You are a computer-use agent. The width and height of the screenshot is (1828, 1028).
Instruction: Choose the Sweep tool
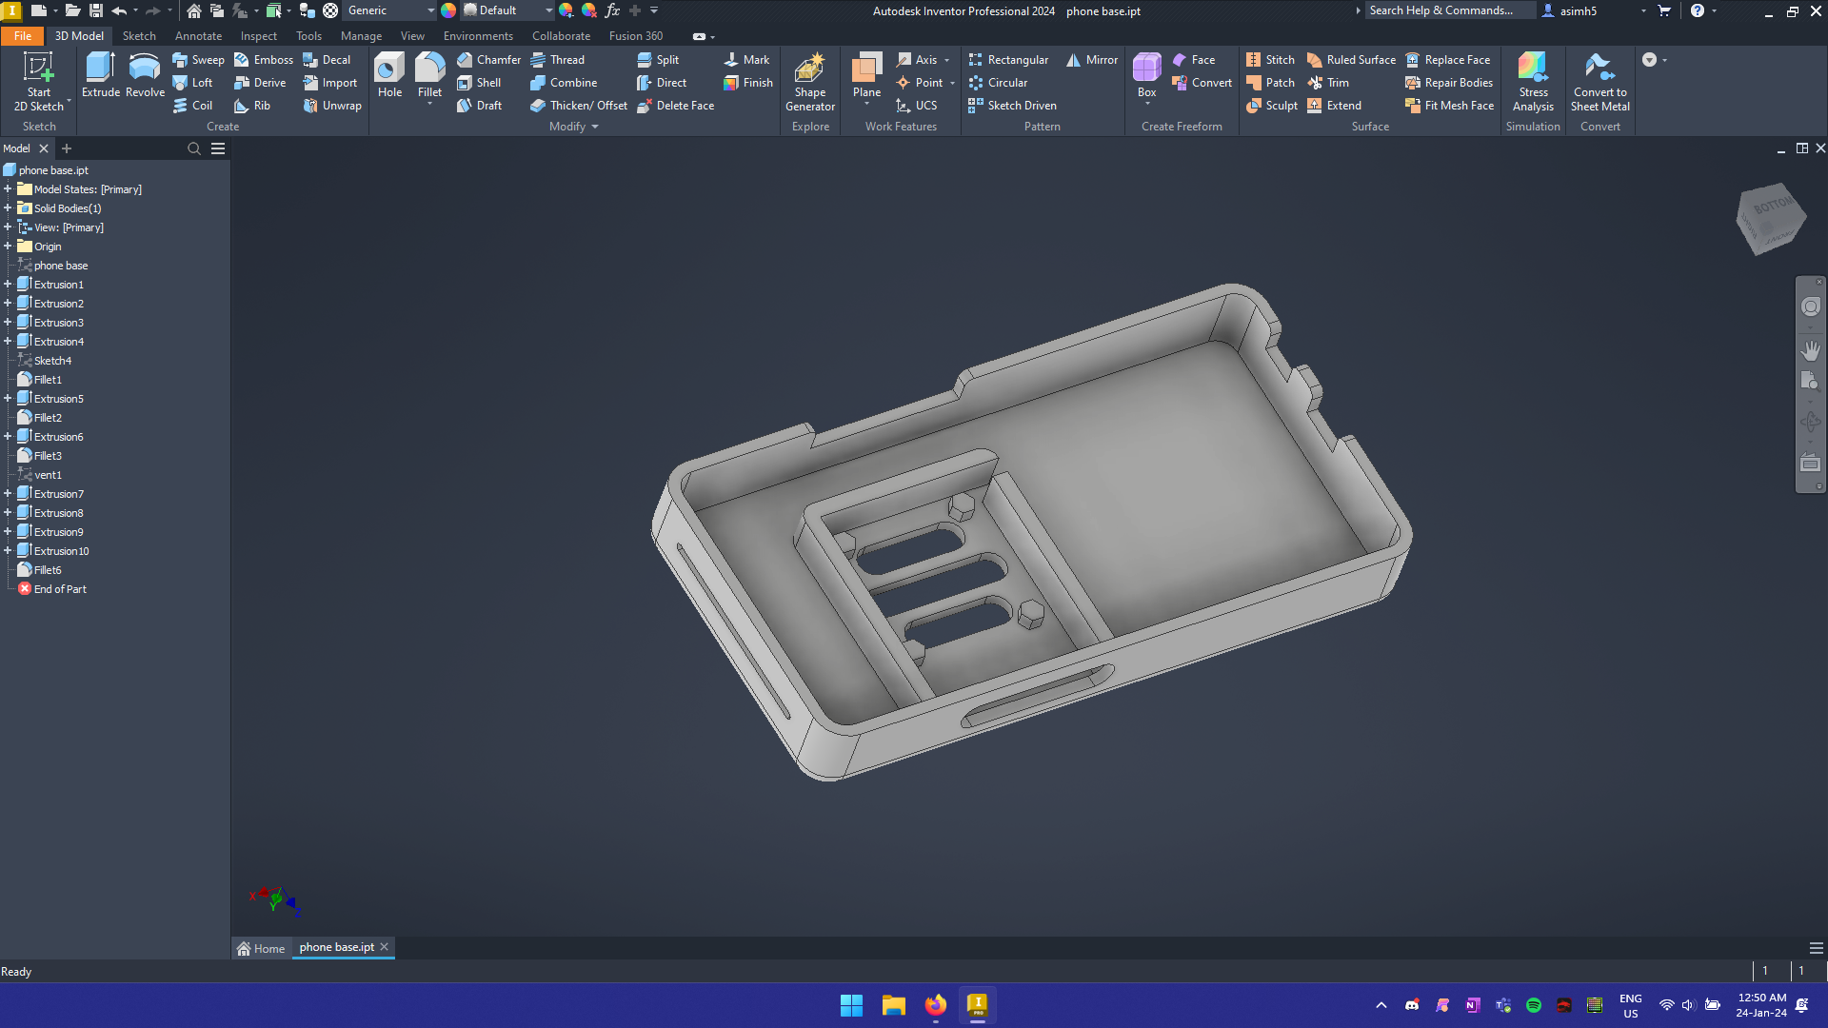point(198,60)
